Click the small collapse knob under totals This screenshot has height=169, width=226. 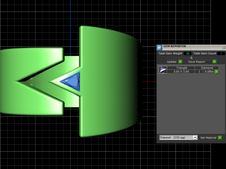[x=191, y=58]
